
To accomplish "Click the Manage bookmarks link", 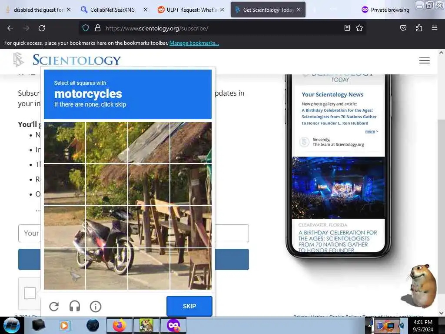I will click(x=194, y=43).
